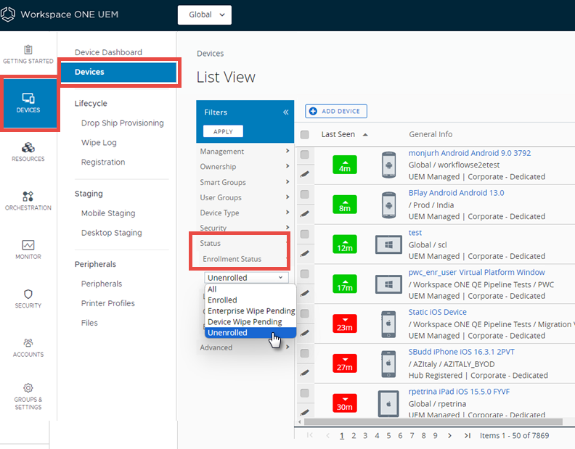Open Devices list view menu item
This screenshot has width=575, height=449.
click(119, 72)
